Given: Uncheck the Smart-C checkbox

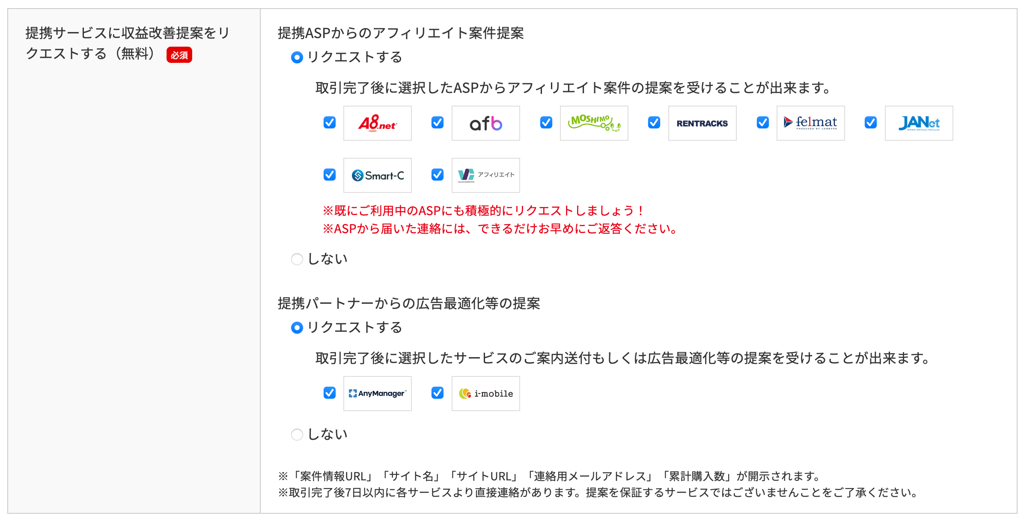Looking at the screenshot, I should [329, 175].
